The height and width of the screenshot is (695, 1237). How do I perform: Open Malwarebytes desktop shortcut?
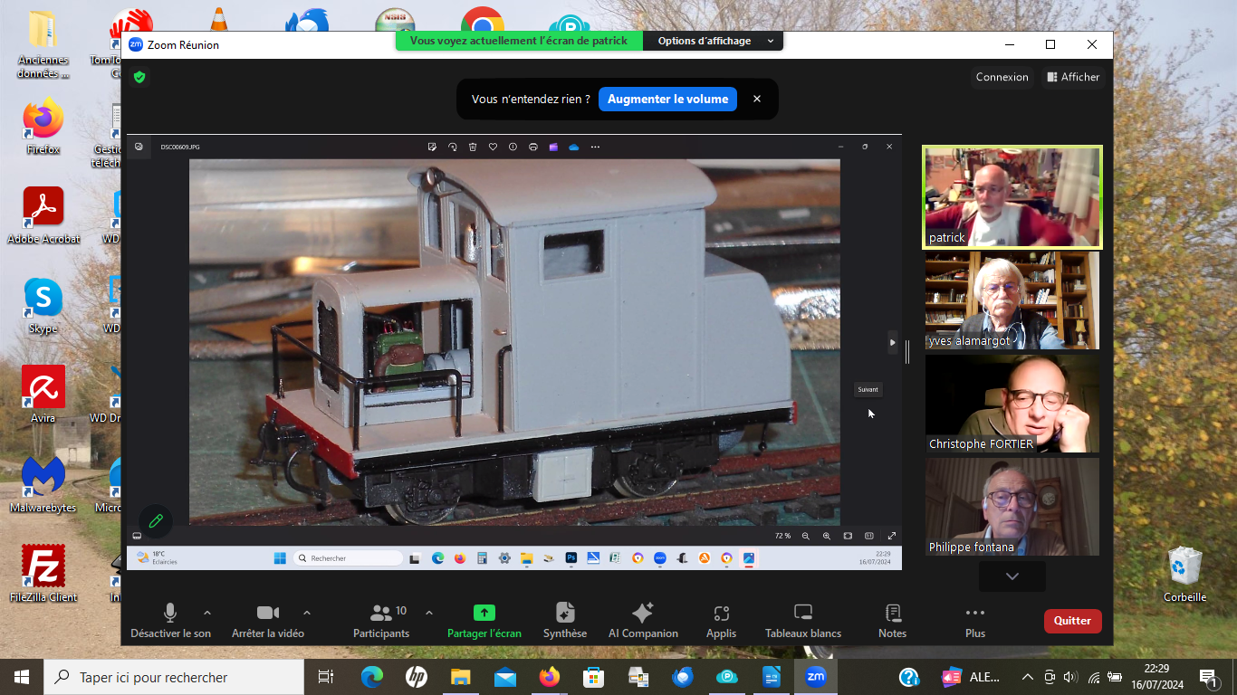point(43,484)
